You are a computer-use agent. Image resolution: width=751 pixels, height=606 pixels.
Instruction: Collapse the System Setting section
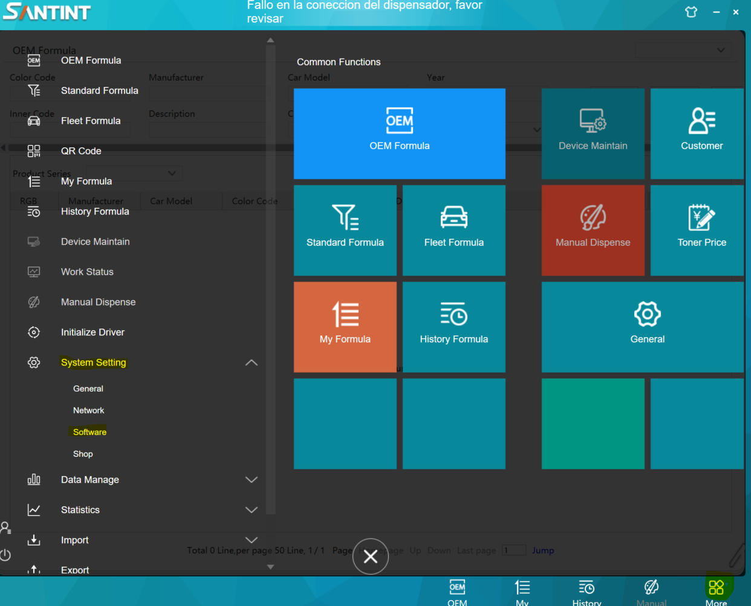click(x=252, y=363)
